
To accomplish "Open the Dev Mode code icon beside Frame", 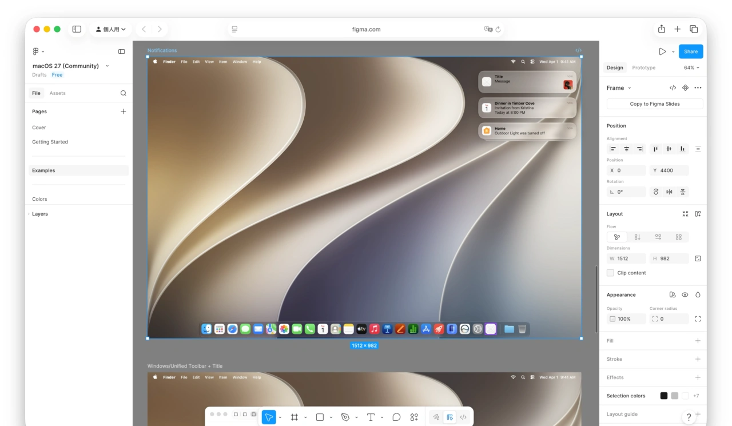I will [673, 88].
